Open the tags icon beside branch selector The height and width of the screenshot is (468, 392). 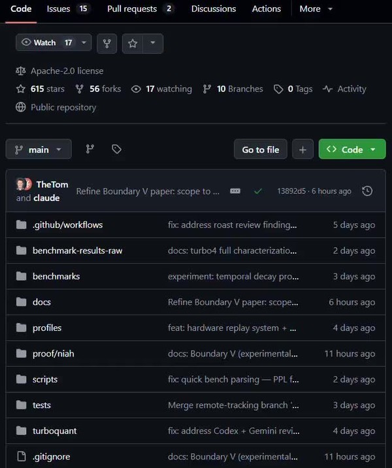tap(116, 149)
